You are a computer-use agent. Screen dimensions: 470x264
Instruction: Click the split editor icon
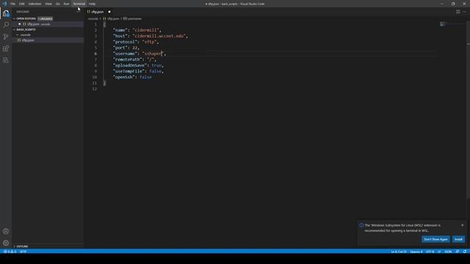(x=458, y=12)
